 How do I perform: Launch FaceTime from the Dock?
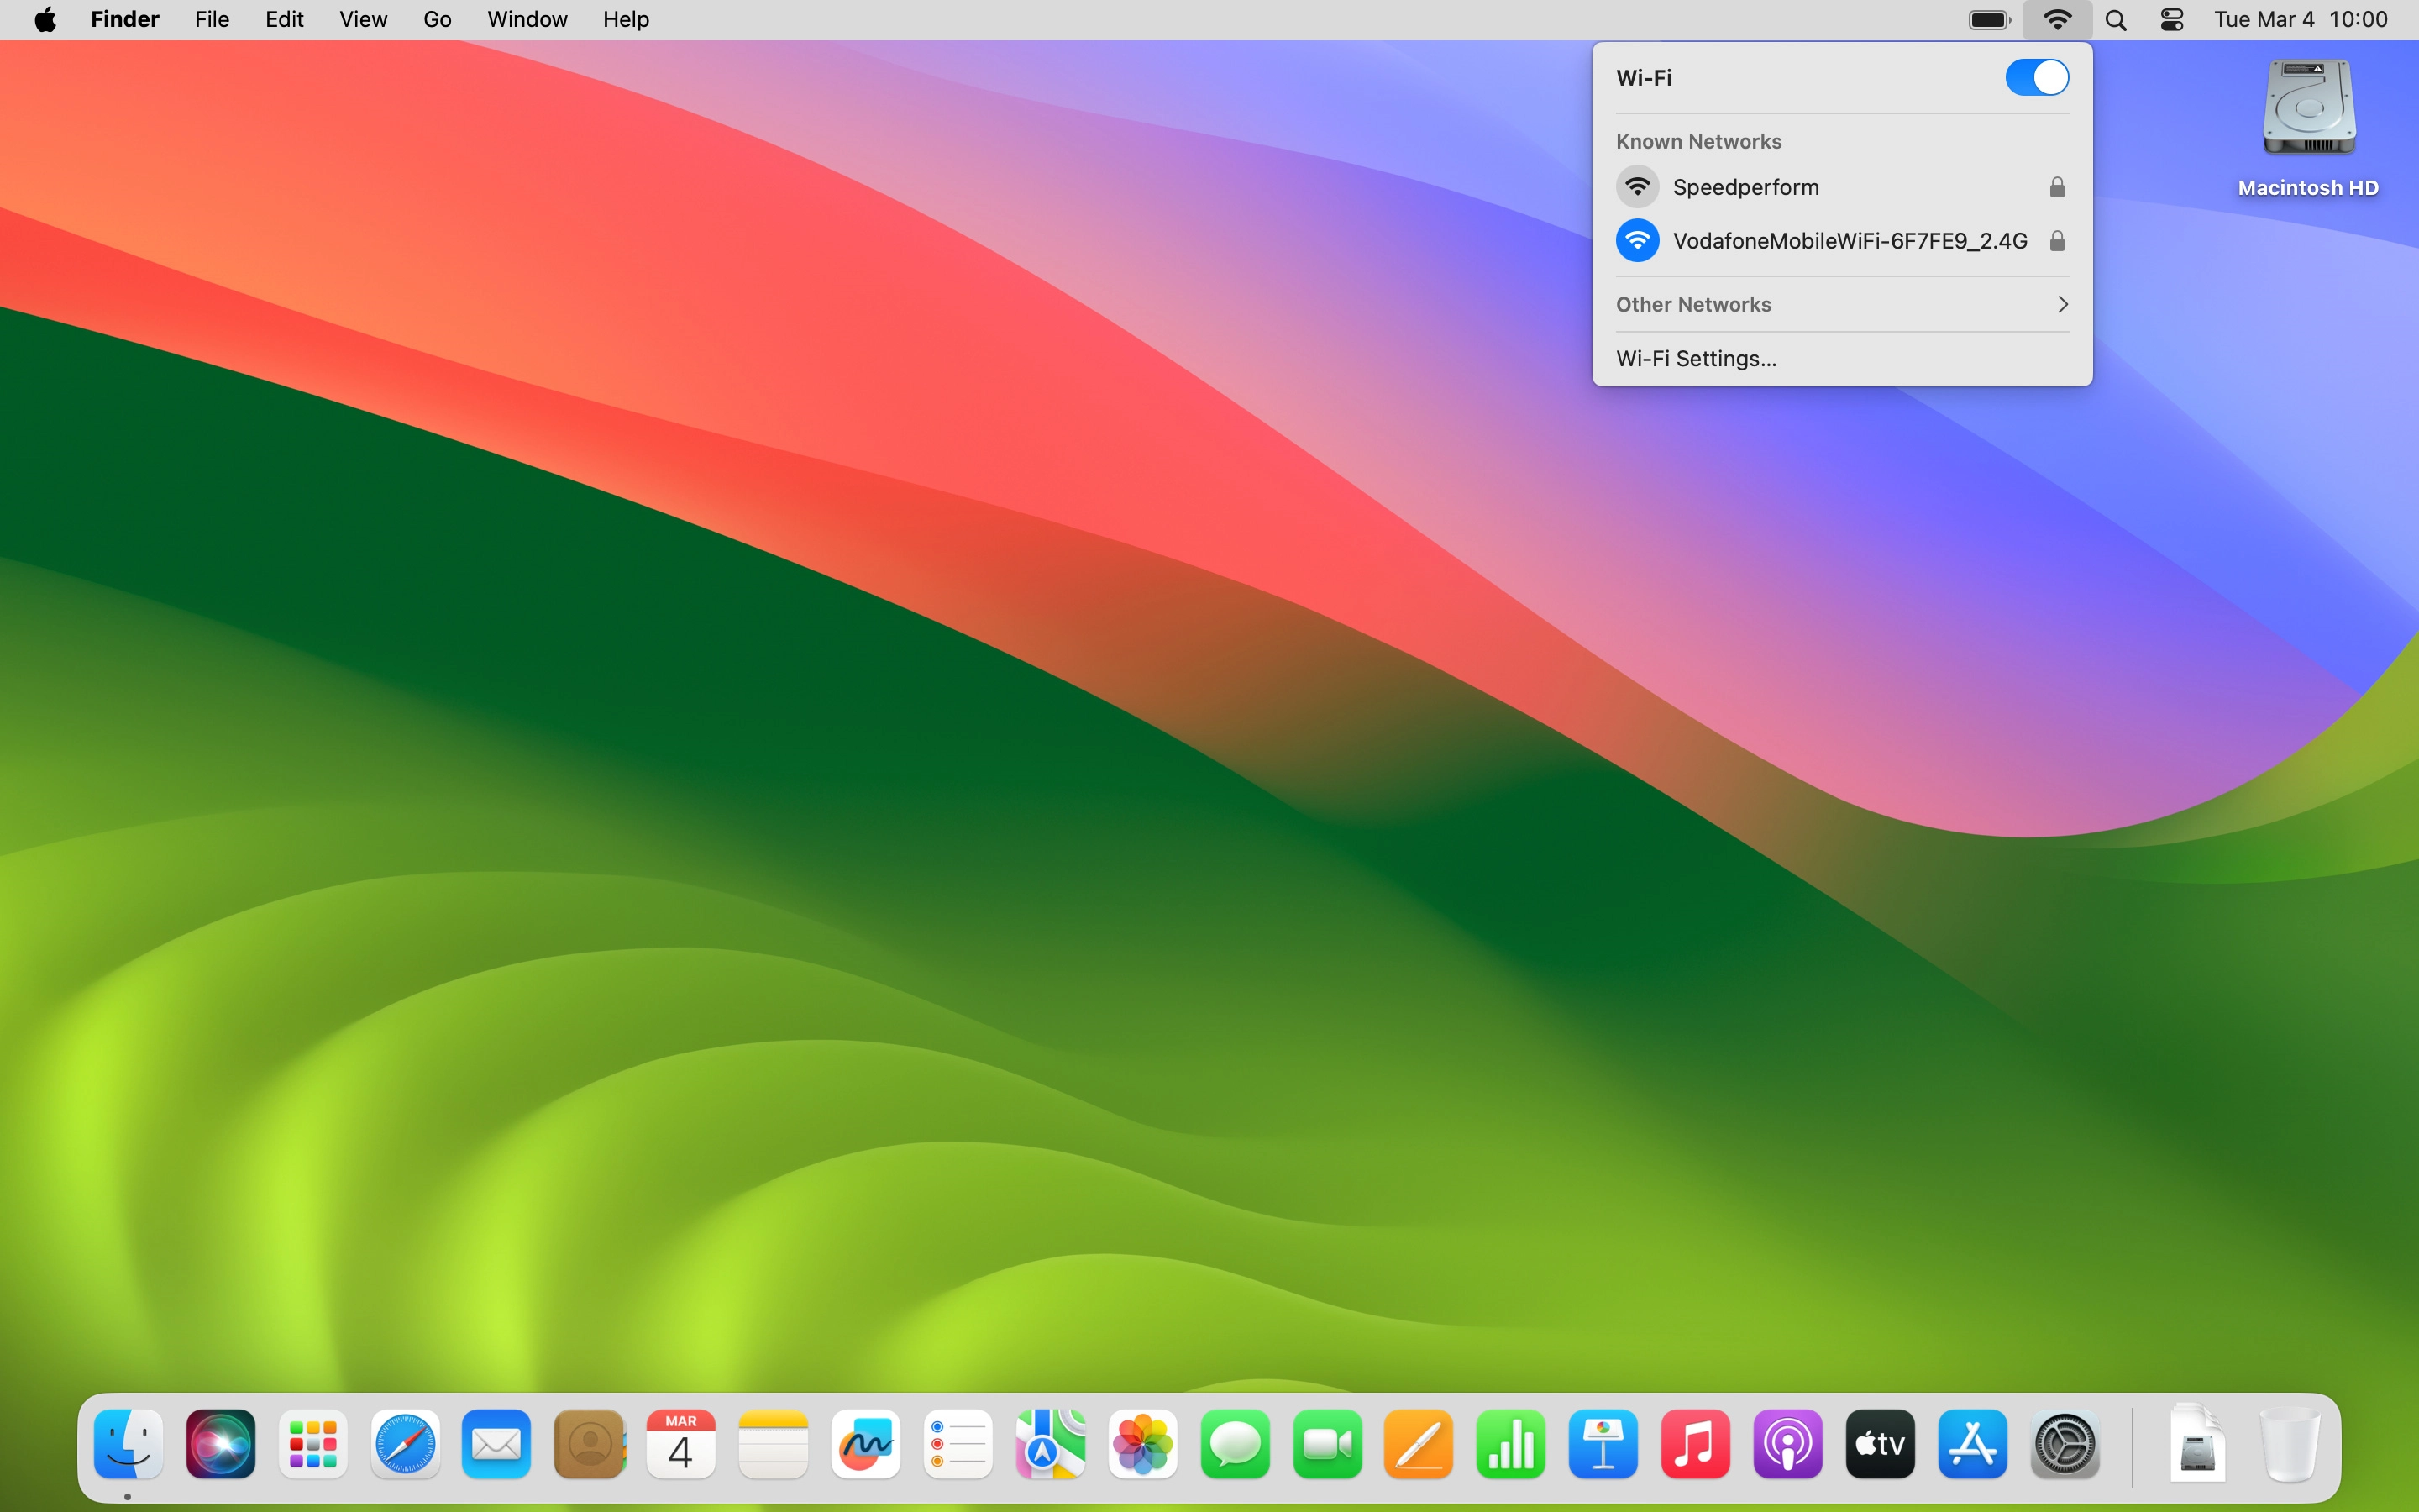pyautogui.click(x=1327, y=1444)
